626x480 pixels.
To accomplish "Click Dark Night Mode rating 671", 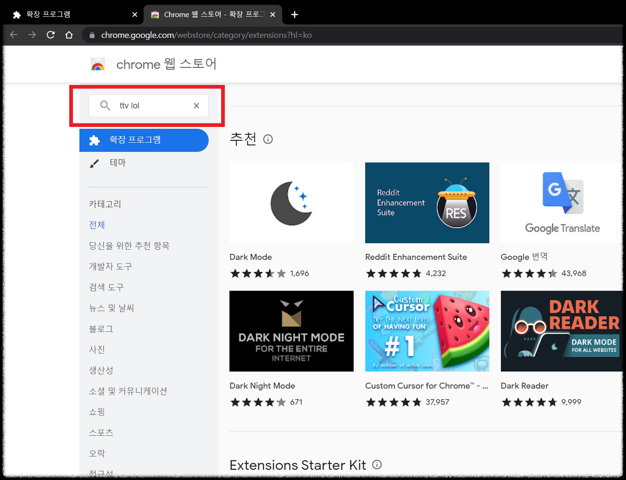I will (x=266, y=402).
